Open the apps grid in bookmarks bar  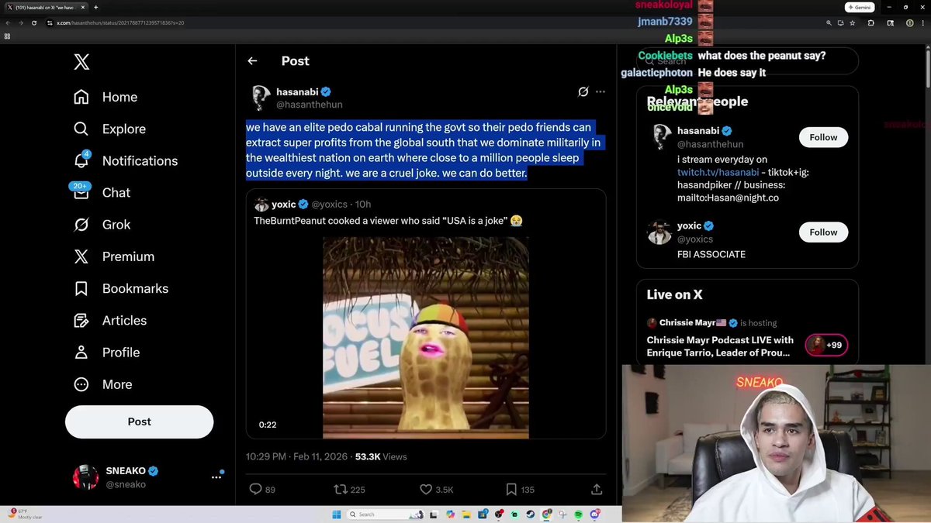[8, 36]
